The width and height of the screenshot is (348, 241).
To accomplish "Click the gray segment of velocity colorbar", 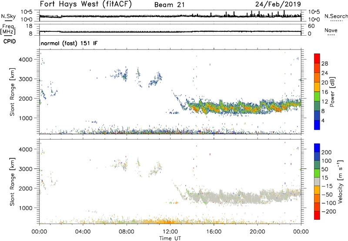I will coord(317,182).
